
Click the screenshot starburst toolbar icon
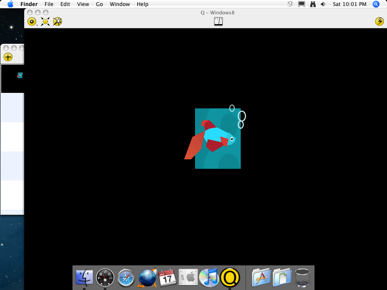click(57, 22)
